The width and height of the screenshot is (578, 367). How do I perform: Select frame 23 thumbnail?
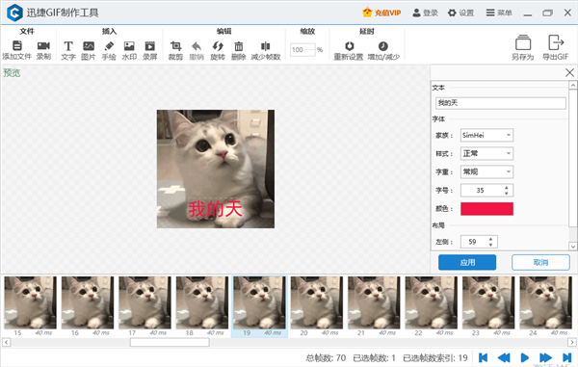[x=488, y=302]
